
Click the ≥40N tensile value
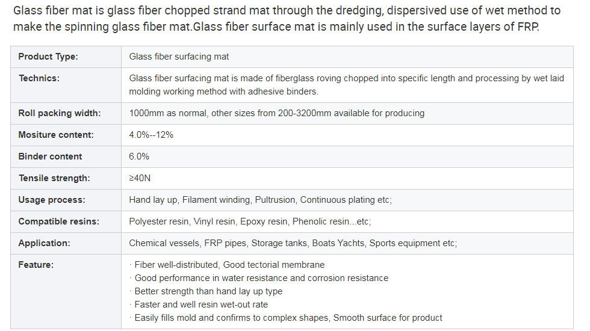coord(140,178)
